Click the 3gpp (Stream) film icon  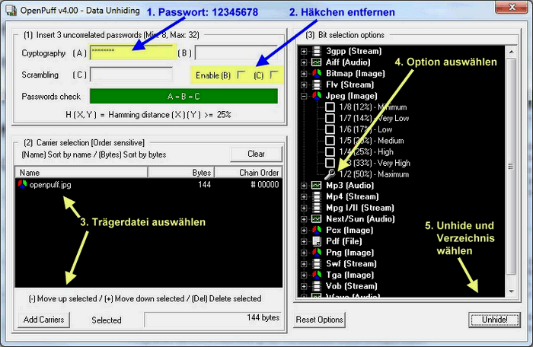tap(317, 51)
